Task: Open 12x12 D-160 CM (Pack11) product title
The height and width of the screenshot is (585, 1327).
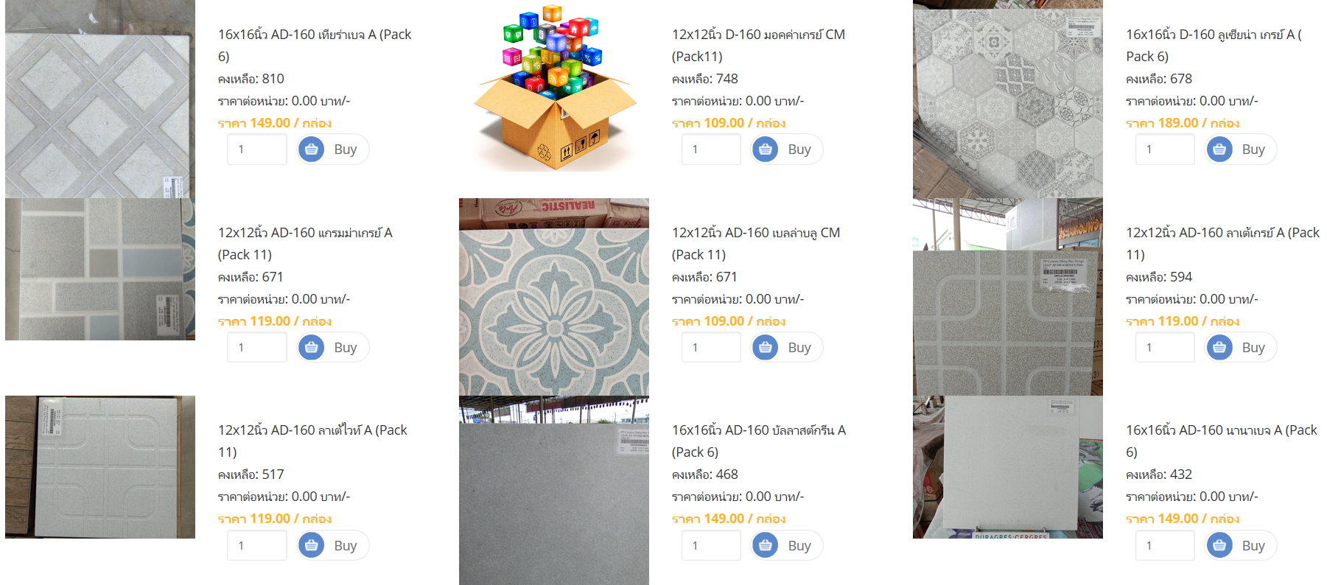Action: point(758,45)
